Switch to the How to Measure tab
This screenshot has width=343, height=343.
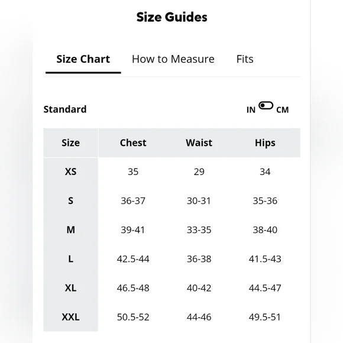click(x=173, y=59)
